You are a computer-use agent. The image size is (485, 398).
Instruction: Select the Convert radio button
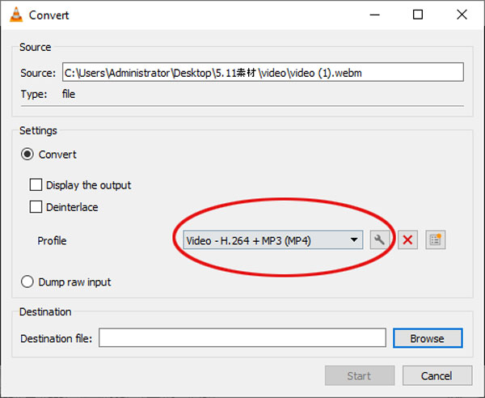point(27,155)
